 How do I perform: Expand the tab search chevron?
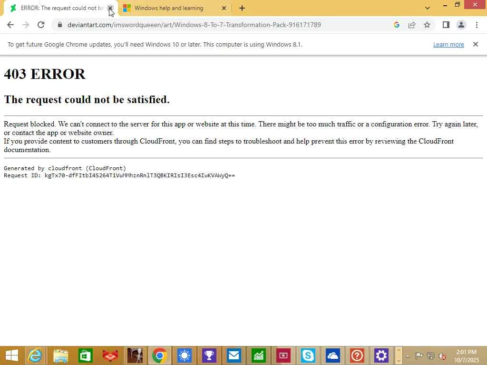click(x=428, y=8)
